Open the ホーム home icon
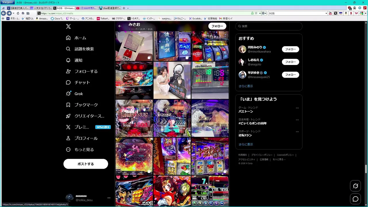The image size is (368, 207). click(68, 38)
